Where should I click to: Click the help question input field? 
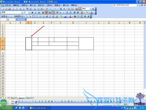[125, 5]
